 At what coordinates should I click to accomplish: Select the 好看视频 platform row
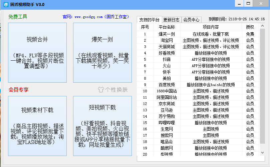pos(198,53)
